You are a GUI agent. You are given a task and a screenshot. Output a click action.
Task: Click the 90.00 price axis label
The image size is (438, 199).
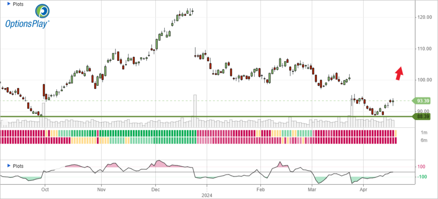tap(424, 111)
